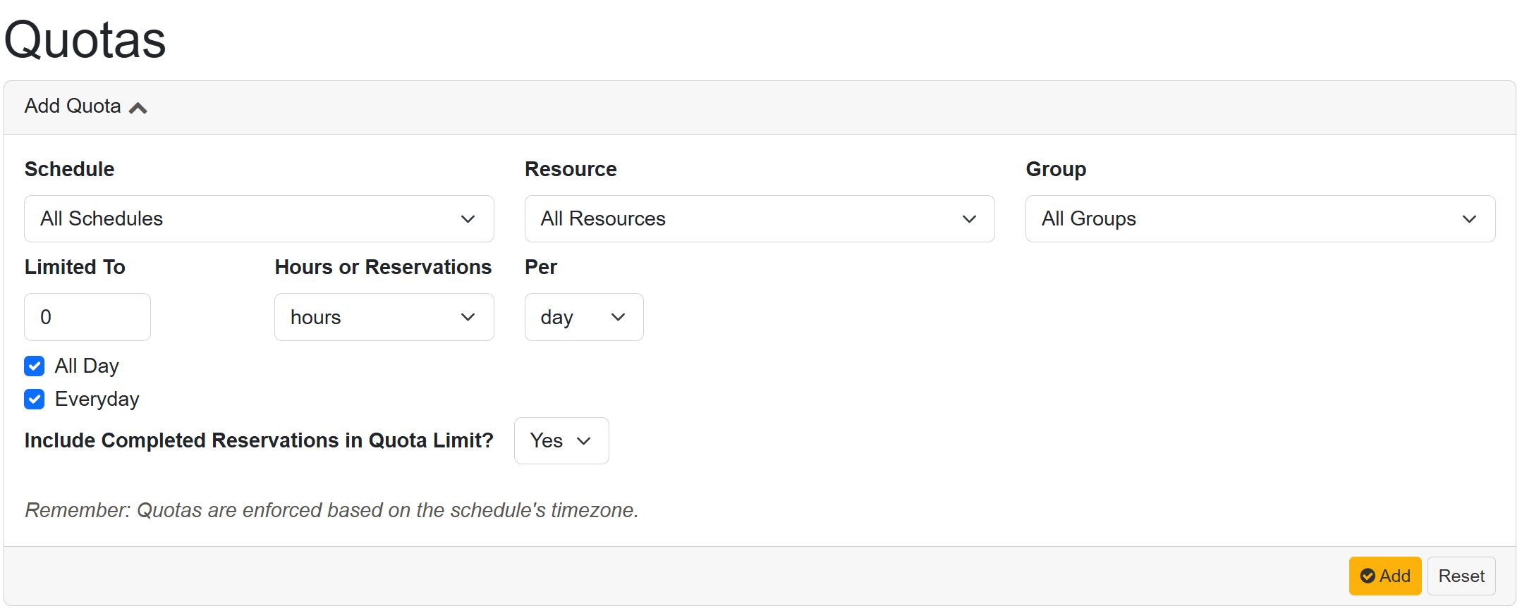Open the All Schedules dropdown
The width and height of the screenshot is (1522, 613).
tap(259, 219)
